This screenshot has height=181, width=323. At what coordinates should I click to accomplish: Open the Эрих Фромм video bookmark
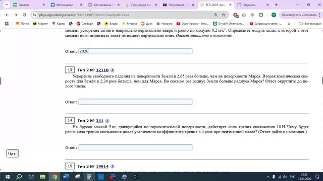pos(193,24)
